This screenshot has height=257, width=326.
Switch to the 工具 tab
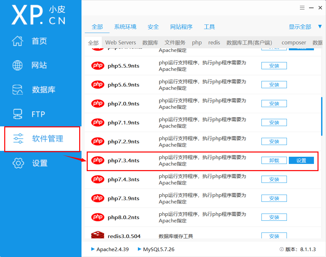pos(209,27)
